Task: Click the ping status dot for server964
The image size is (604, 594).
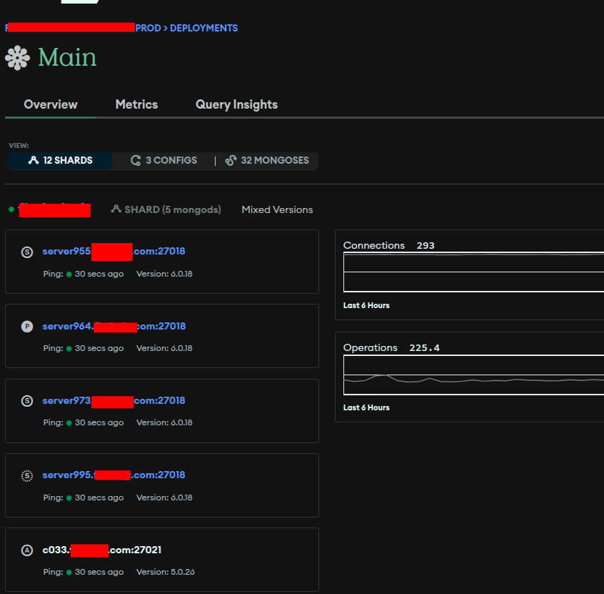Action: pyautogui.click(x=69, y=349)
